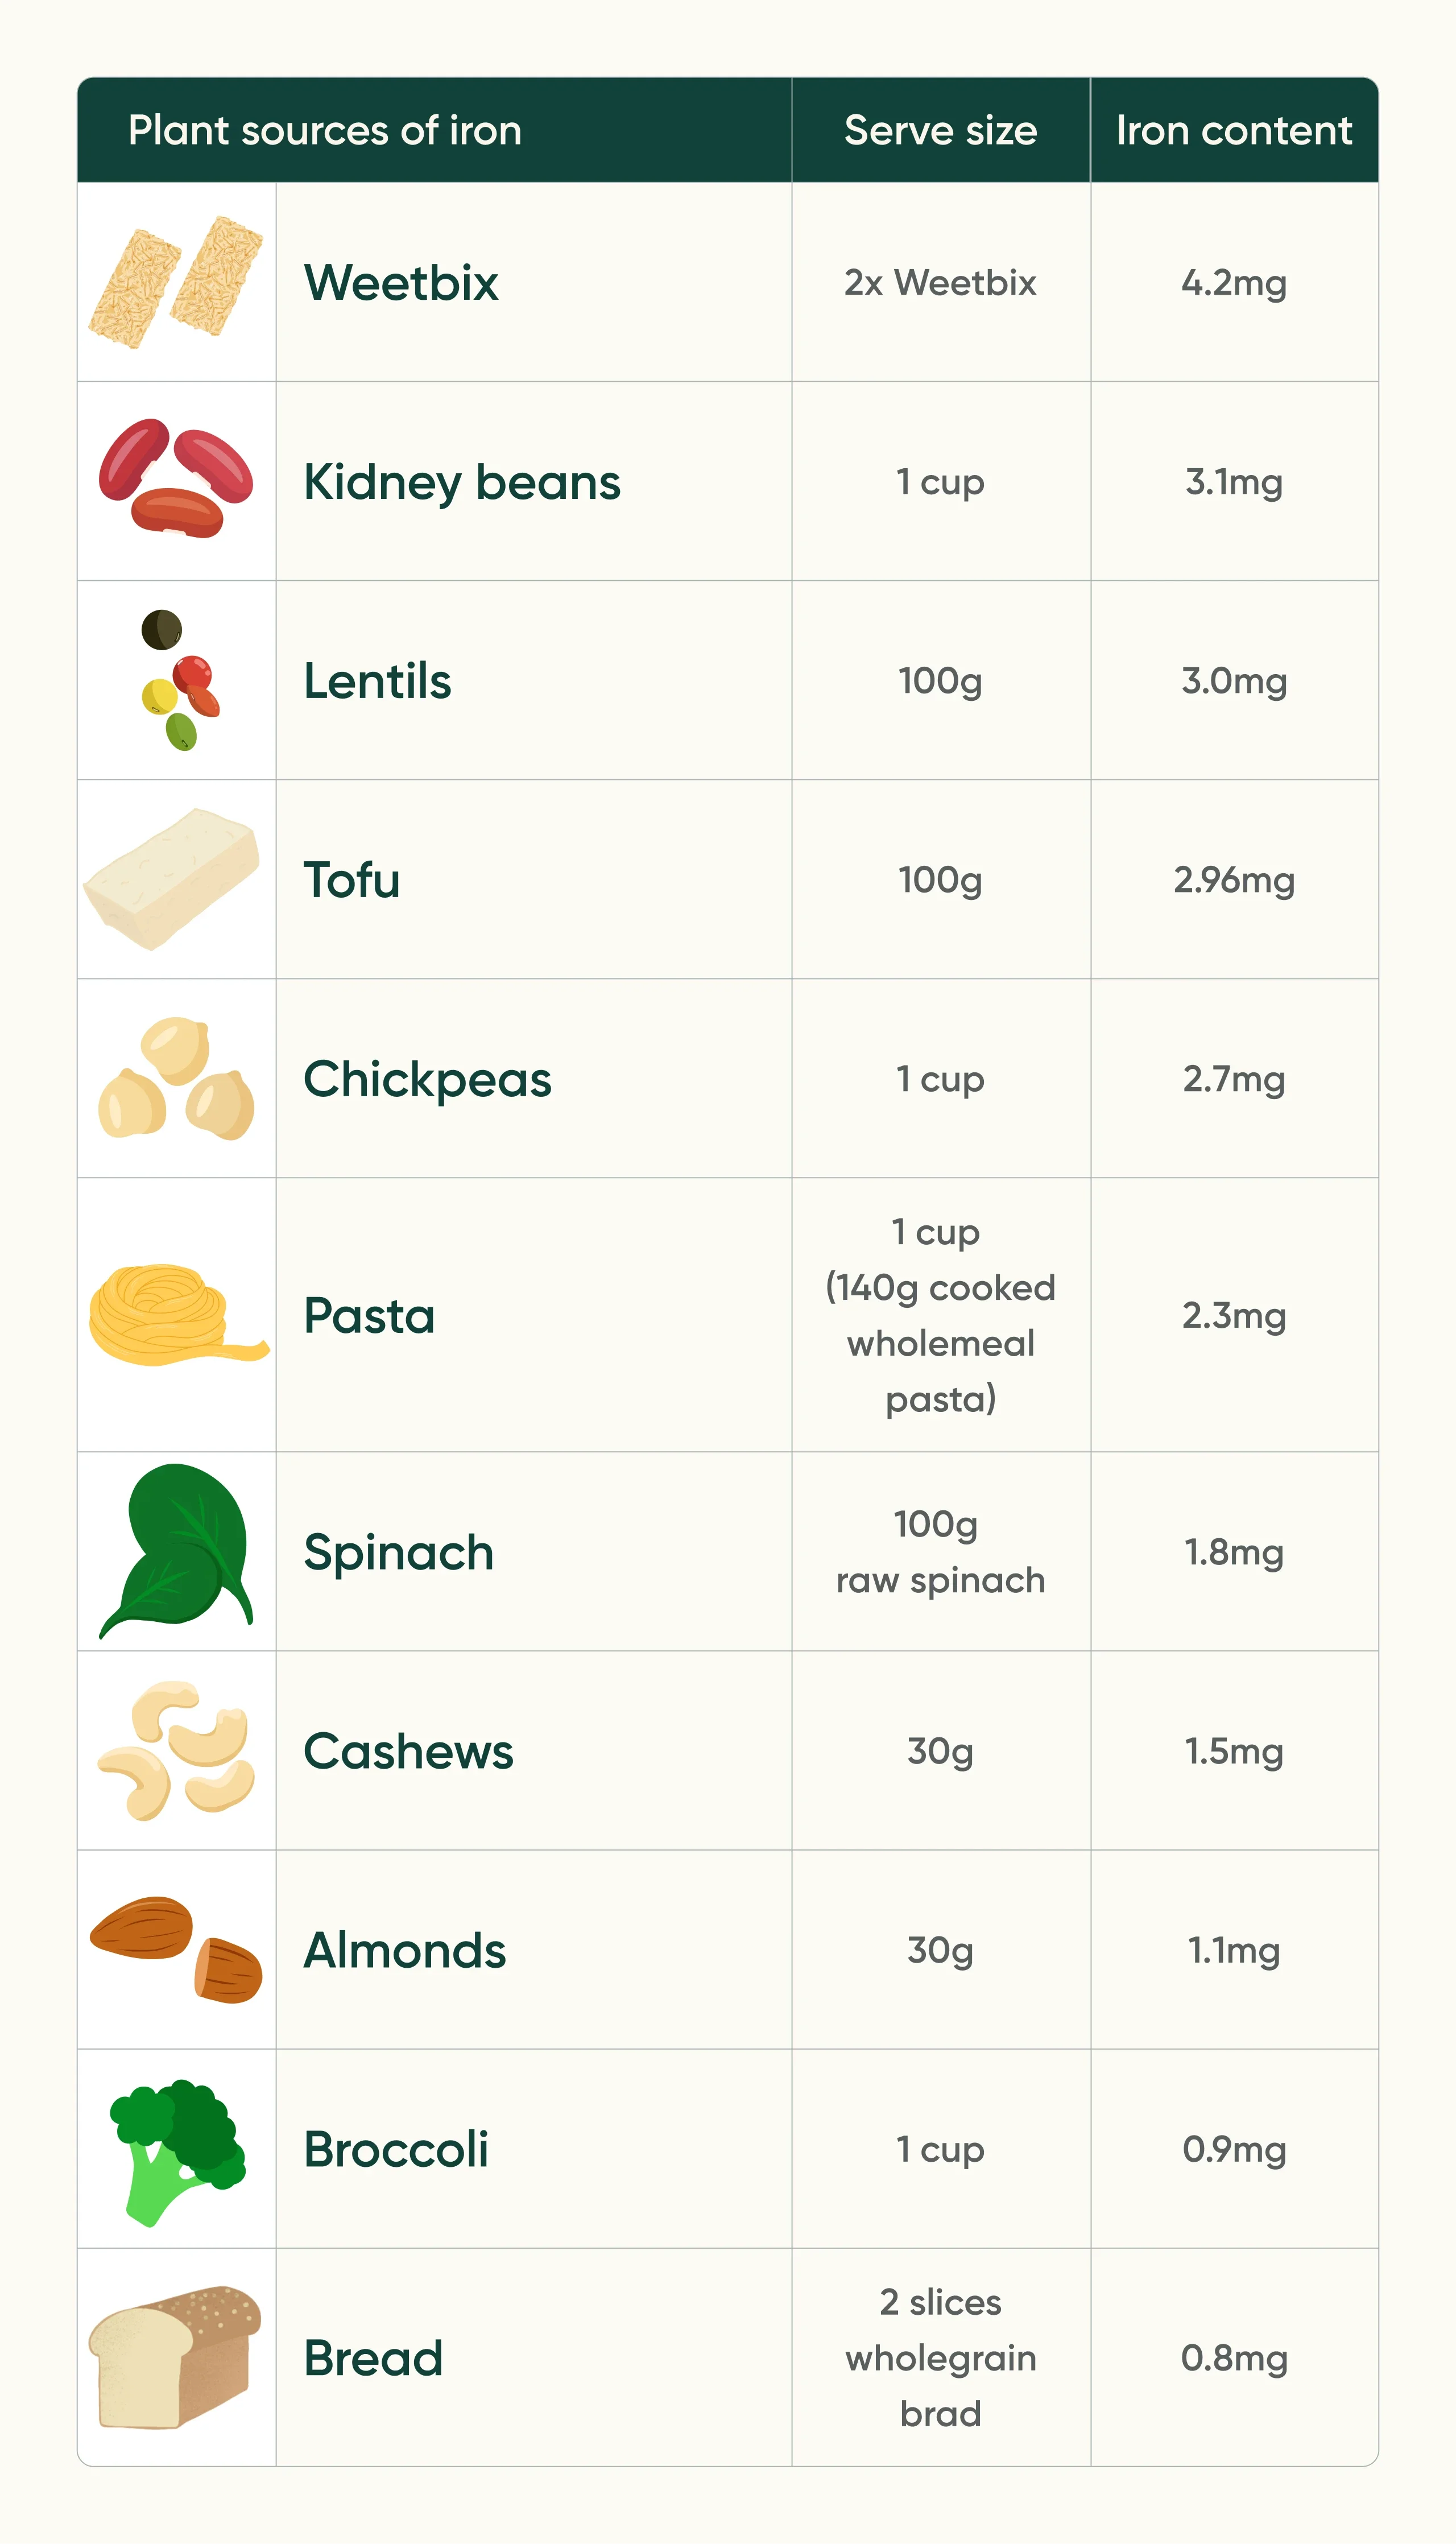Click the '2 slices wholegrain brad' cell

pyautogui.click(x=940, y=2357)
